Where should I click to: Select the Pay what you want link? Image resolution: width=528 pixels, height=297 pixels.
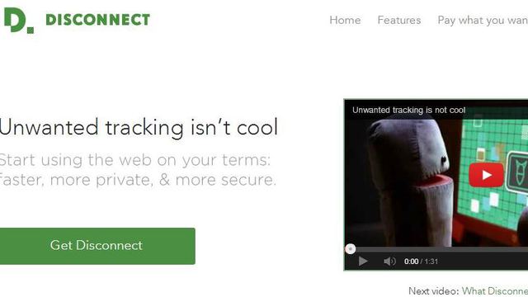[483, 20]
